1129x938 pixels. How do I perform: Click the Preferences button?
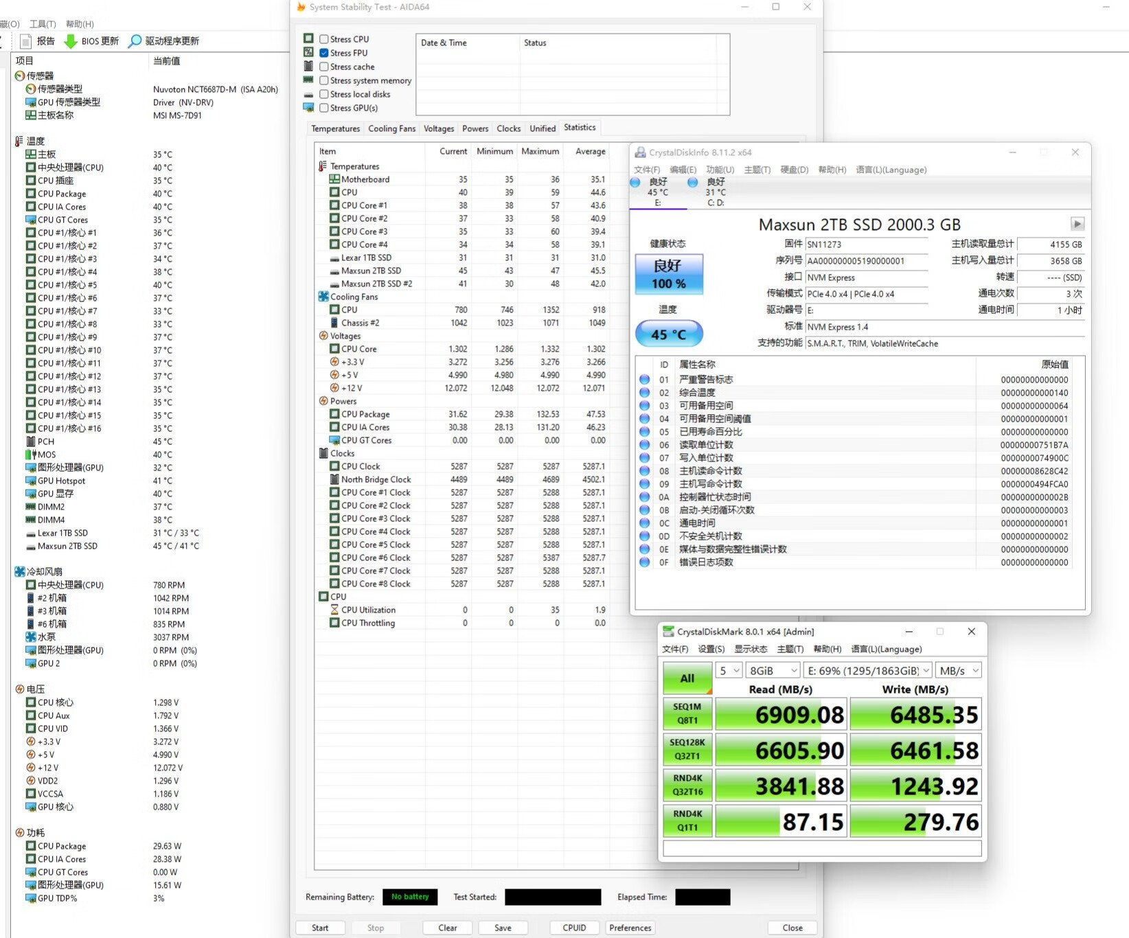630,928
